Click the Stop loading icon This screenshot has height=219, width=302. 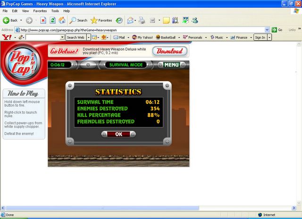pyautogui.click(x=43, y=20)
